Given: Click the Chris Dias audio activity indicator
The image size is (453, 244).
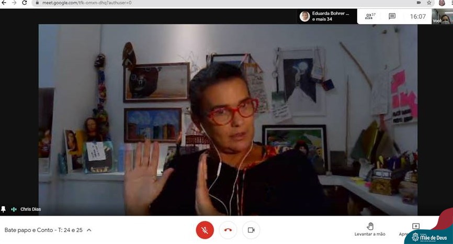Looking at the screenshot, I should pos(14,209).
